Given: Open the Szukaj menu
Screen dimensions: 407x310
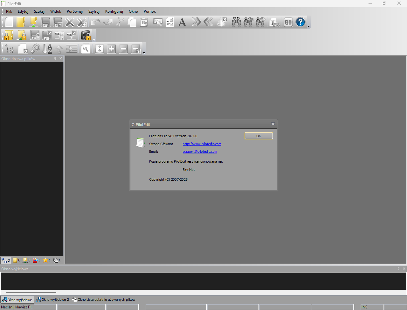Looking at the screenshot, I should point(39,11).
